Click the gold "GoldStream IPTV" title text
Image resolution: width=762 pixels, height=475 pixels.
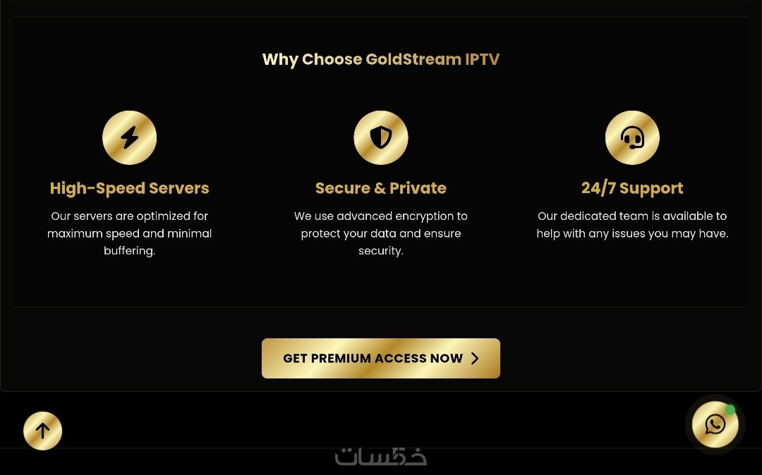tap(433, 59)
